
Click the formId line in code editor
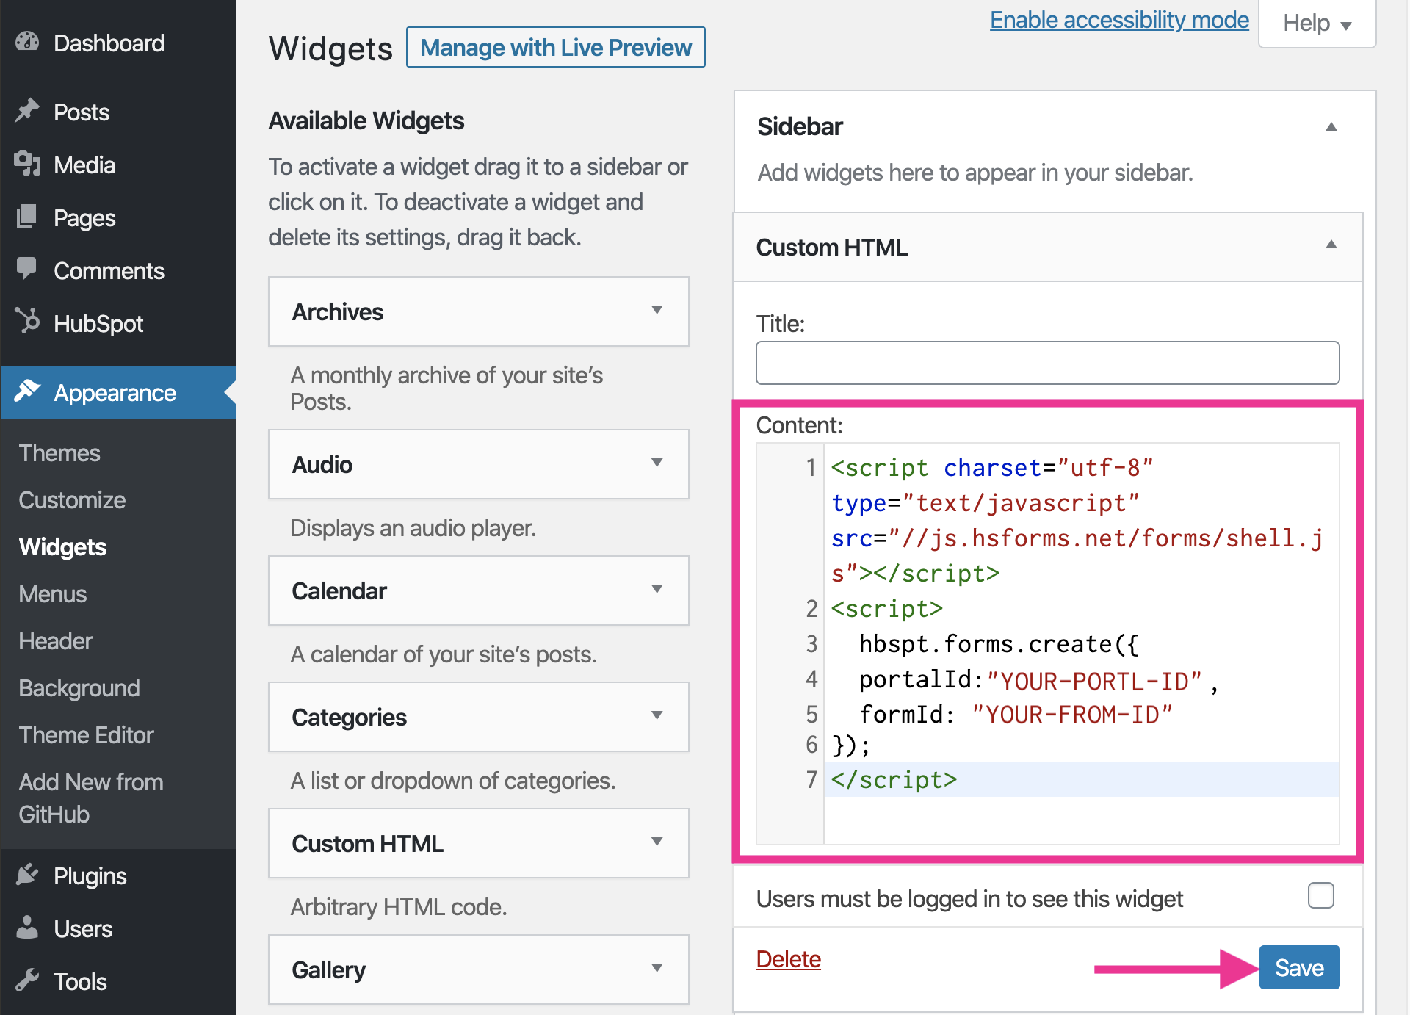coord(1016,714)
